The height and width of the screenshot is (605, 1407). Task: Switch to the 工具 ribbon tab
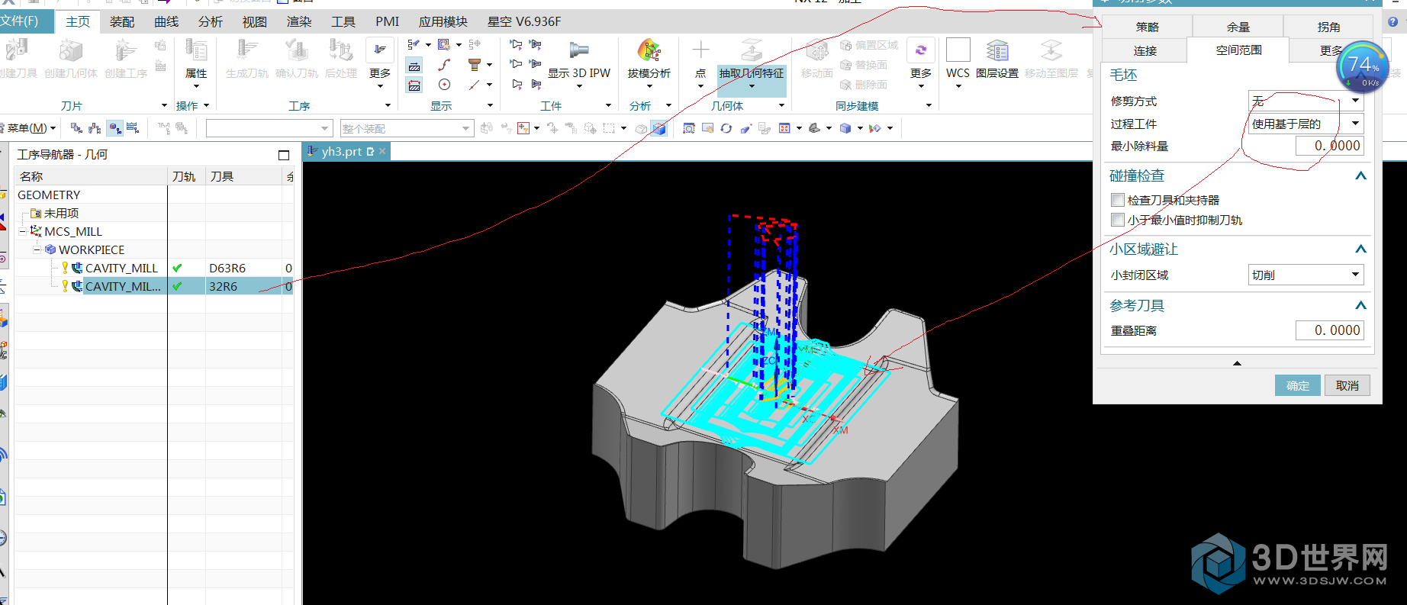343,22
